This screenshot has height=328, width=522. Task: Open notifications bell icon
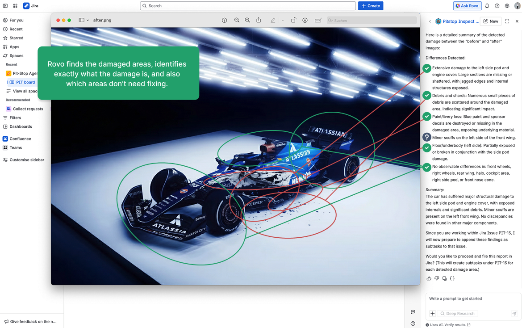coord(487,6)
